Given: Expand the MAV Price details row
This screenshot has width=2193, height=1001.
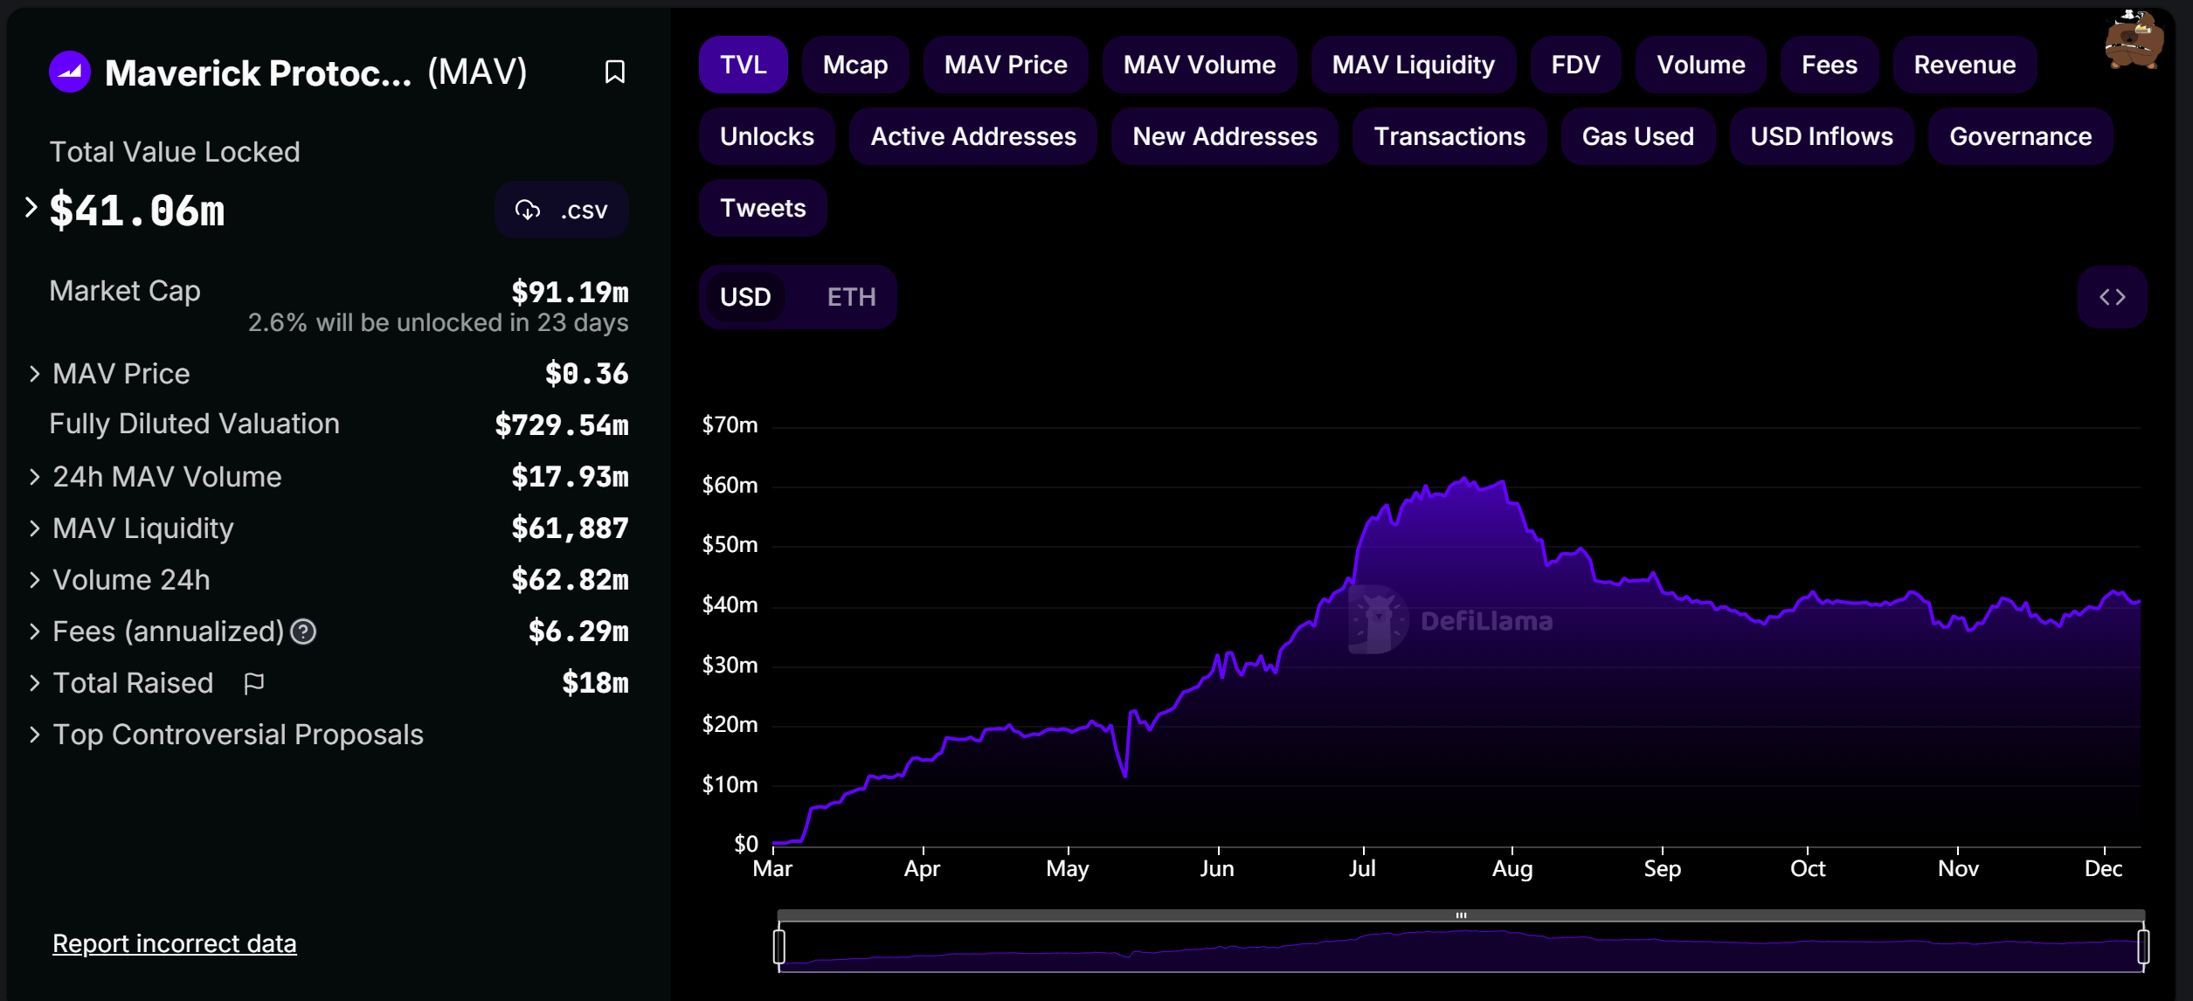Looking at the screenshot, I should tap(35, 374).
